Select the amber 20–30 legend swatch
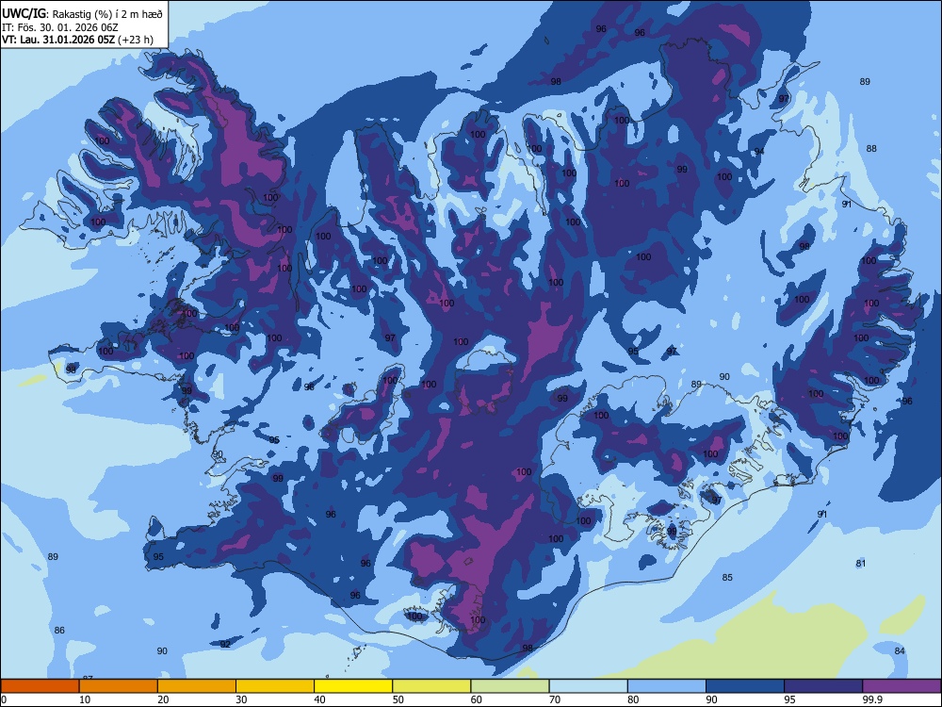 coord(197,686)
